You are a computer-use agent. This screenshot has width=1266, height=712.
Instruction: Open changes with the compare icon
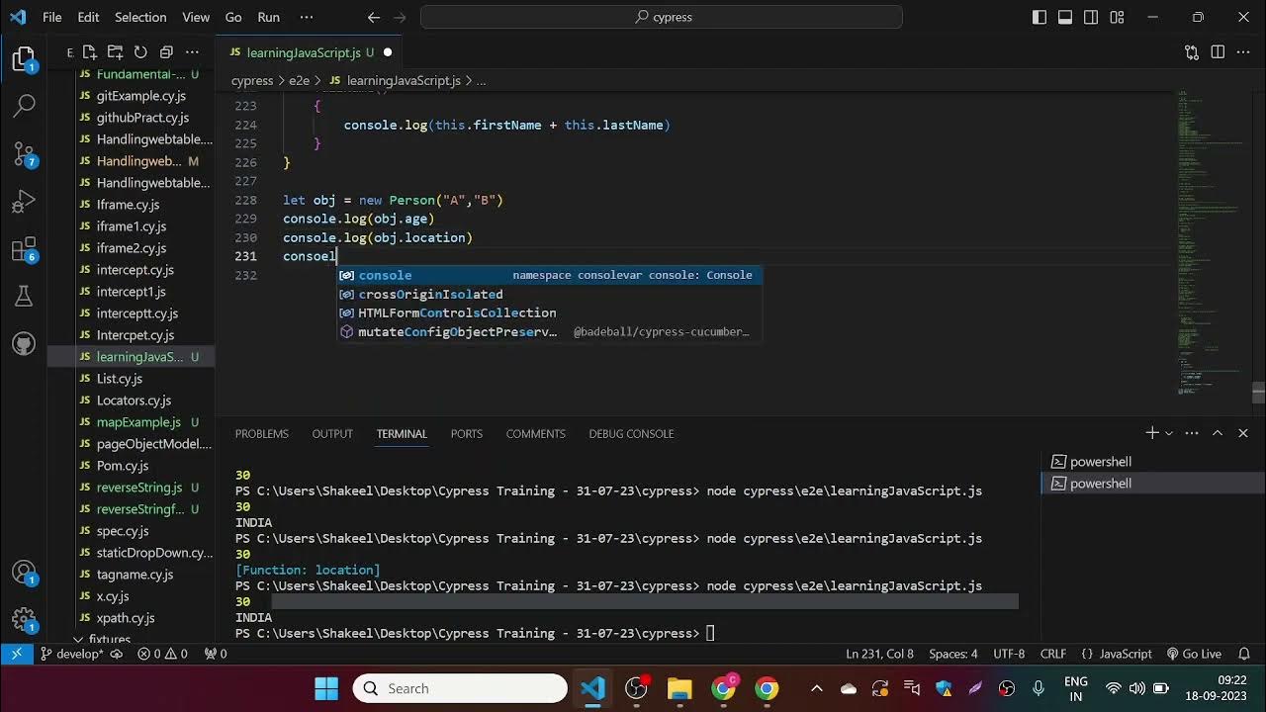[x=1192, y=52]
